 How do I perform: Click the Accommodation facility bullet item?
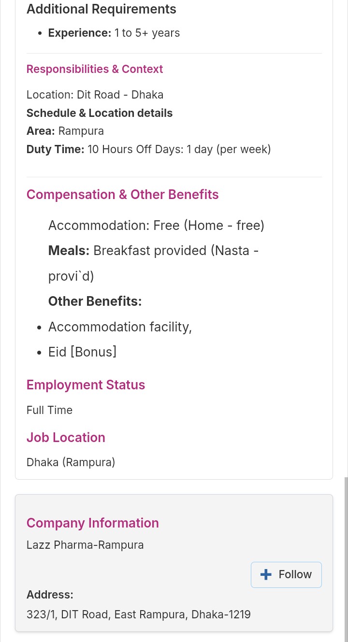point(120,327)
